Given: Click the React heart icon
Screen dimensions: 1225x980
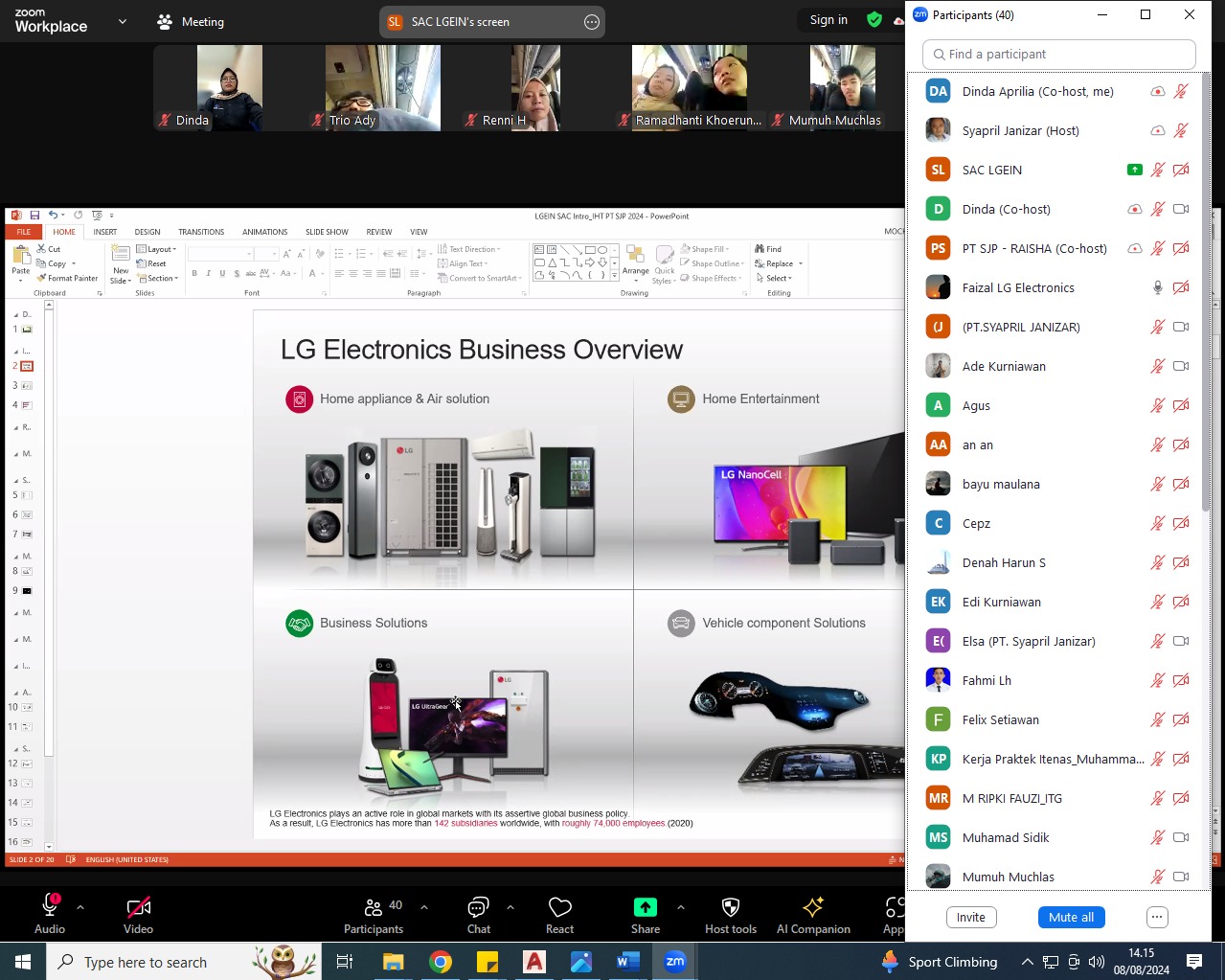Looking at the screenshot, I should [559, 907].
